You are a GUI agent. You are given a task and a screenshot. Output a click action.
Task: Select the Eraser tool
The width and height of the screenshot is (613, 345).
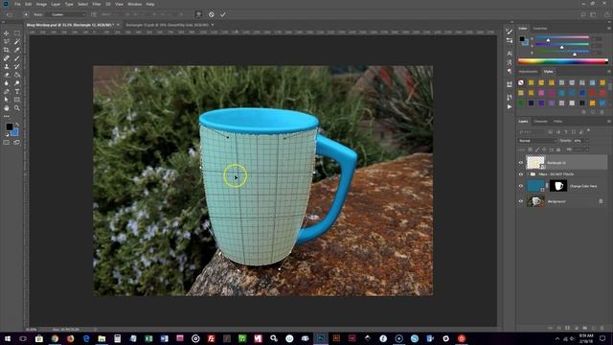pos(7,75)
